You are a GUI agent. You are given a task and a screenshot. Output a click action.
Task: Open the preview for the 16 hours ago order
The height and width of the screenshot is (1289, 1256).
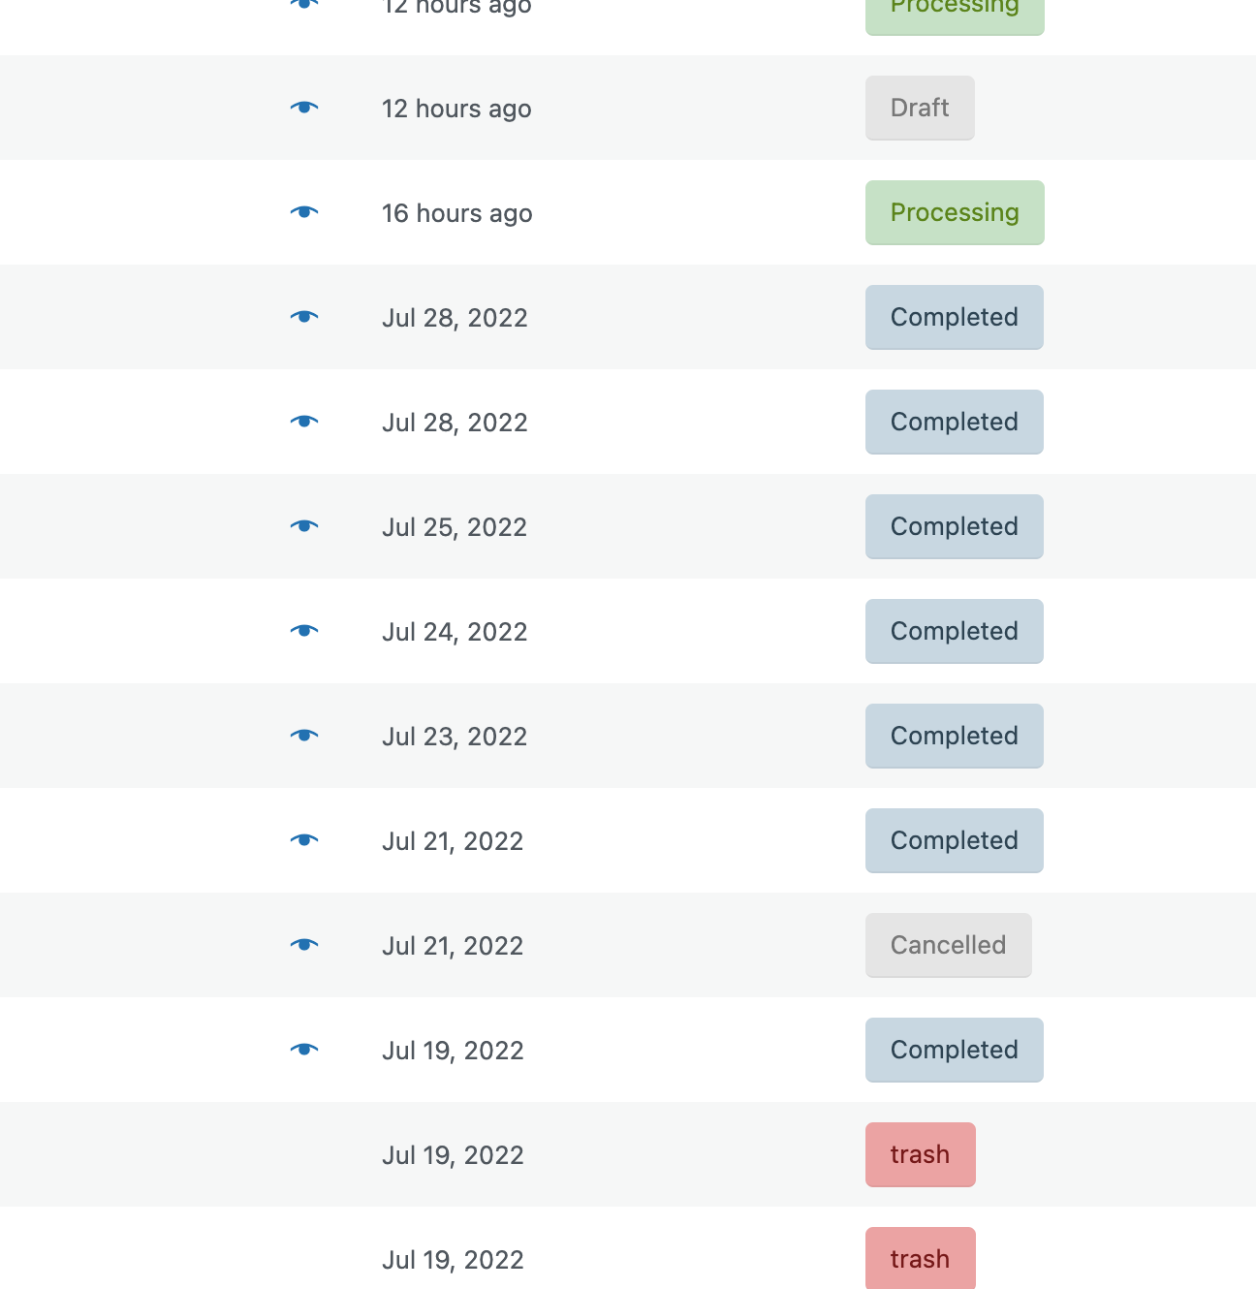point(304,212)
